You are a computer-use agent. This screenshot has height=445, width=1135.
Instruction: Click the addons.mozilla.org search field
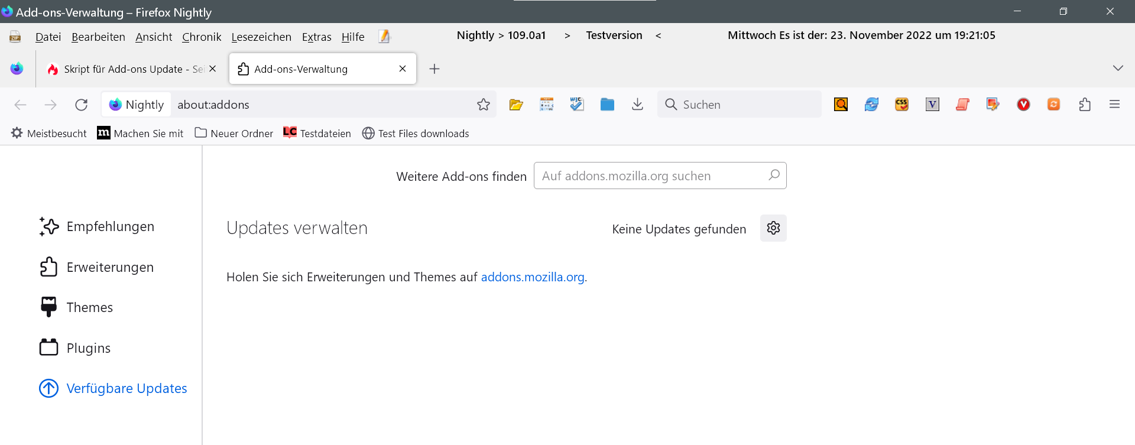[x=650, y=176]
